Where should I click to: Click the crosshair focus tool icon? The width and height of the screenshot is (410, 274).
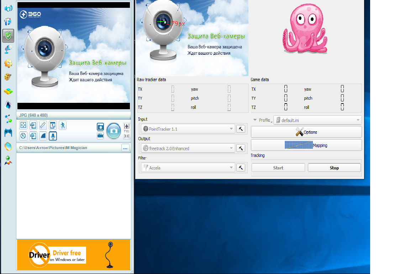click(x=23, y=126)
